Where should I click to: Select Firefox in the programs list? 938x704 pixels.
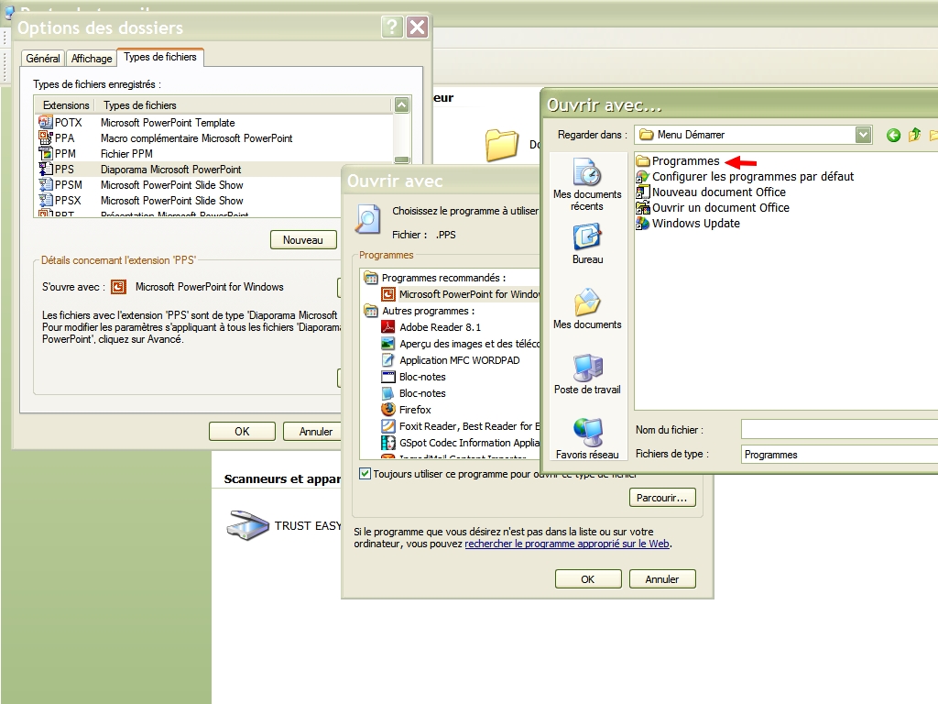click(415, 410)
